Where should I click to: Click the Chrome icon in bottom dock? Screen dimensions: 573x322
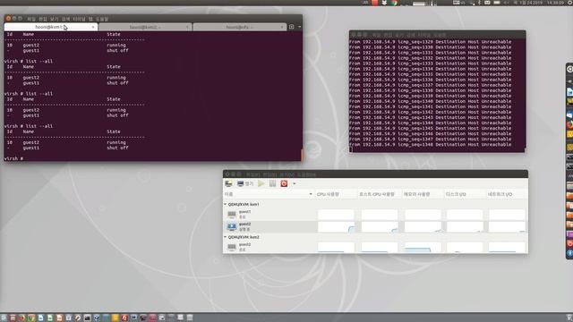click(x=31, y=318)
